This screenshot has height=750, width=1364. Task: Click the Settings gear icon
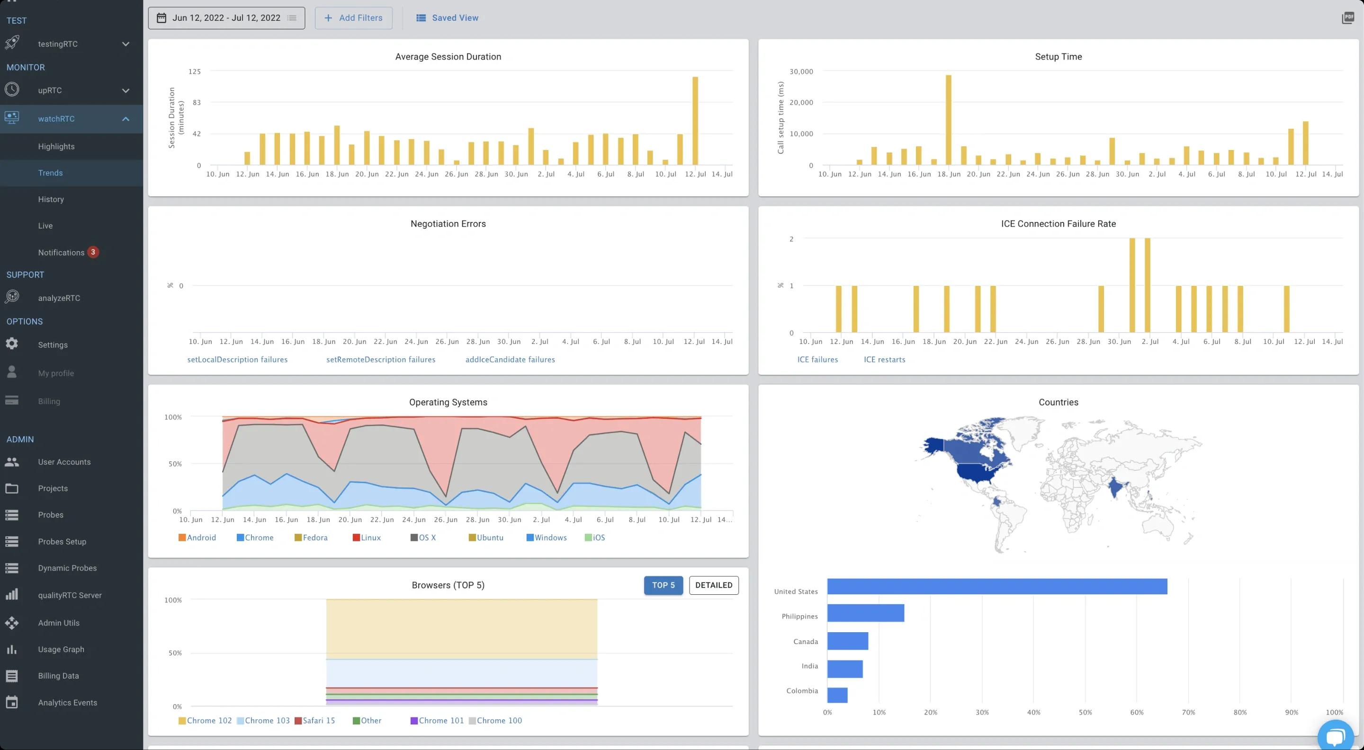pos(12,344)
